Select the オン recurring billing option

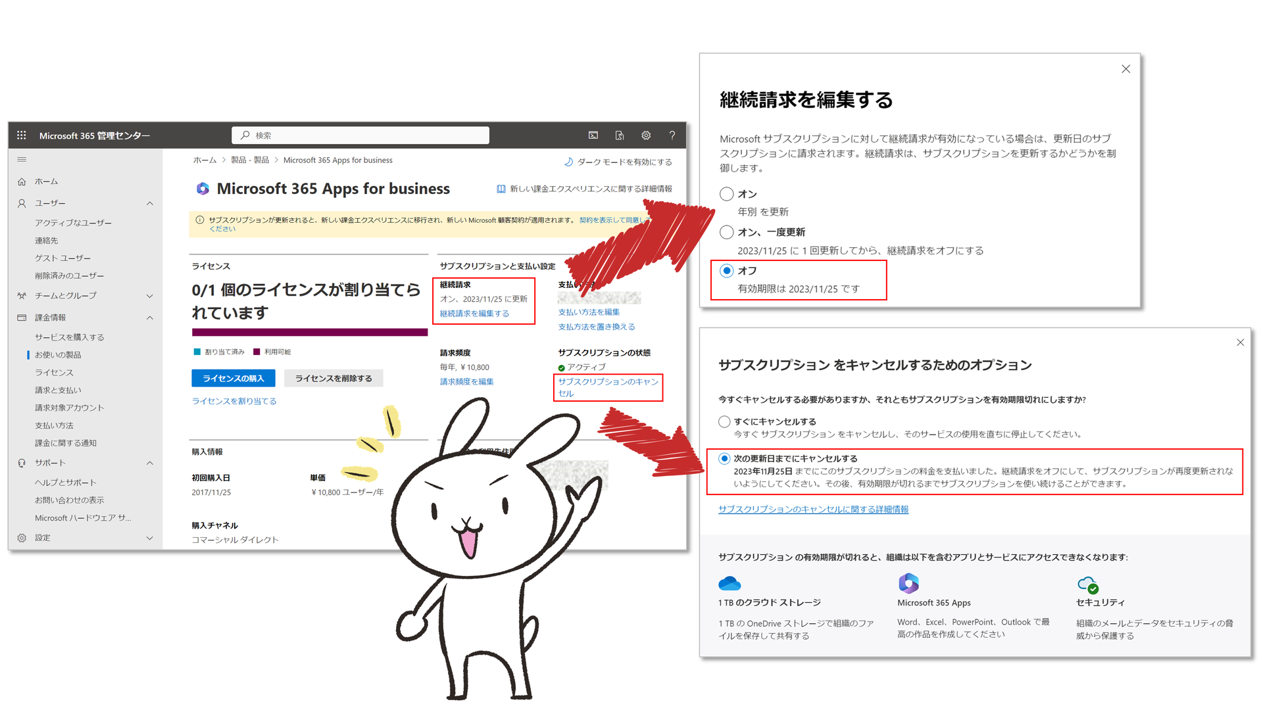pos(726,194)
